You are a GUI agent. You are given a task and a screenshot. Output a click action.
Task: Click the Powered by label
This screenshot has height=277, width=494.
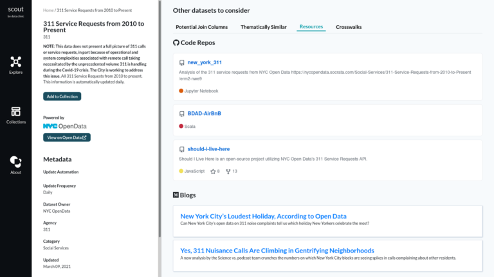coord(53,118)
